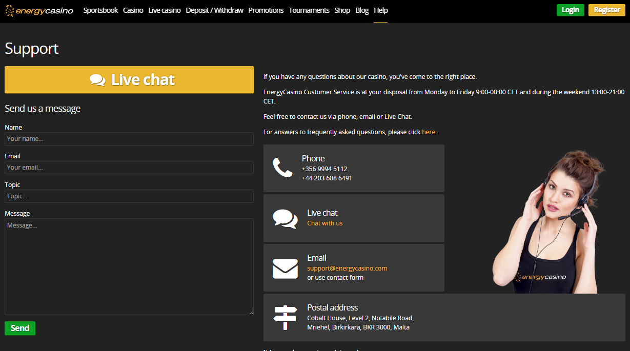Open the Blog page

tap(362, 10)
